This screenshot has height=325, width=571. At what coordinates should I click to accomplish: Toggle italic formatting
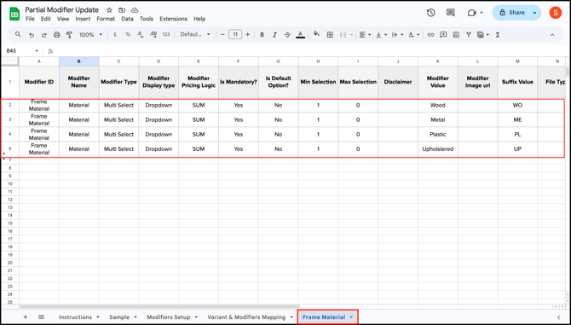(274, 35)
